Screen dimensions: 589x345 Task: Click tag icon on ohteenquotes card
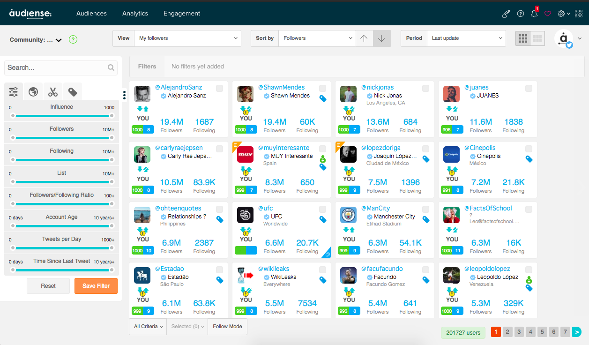pyautogui.click(x=220, y=219)
